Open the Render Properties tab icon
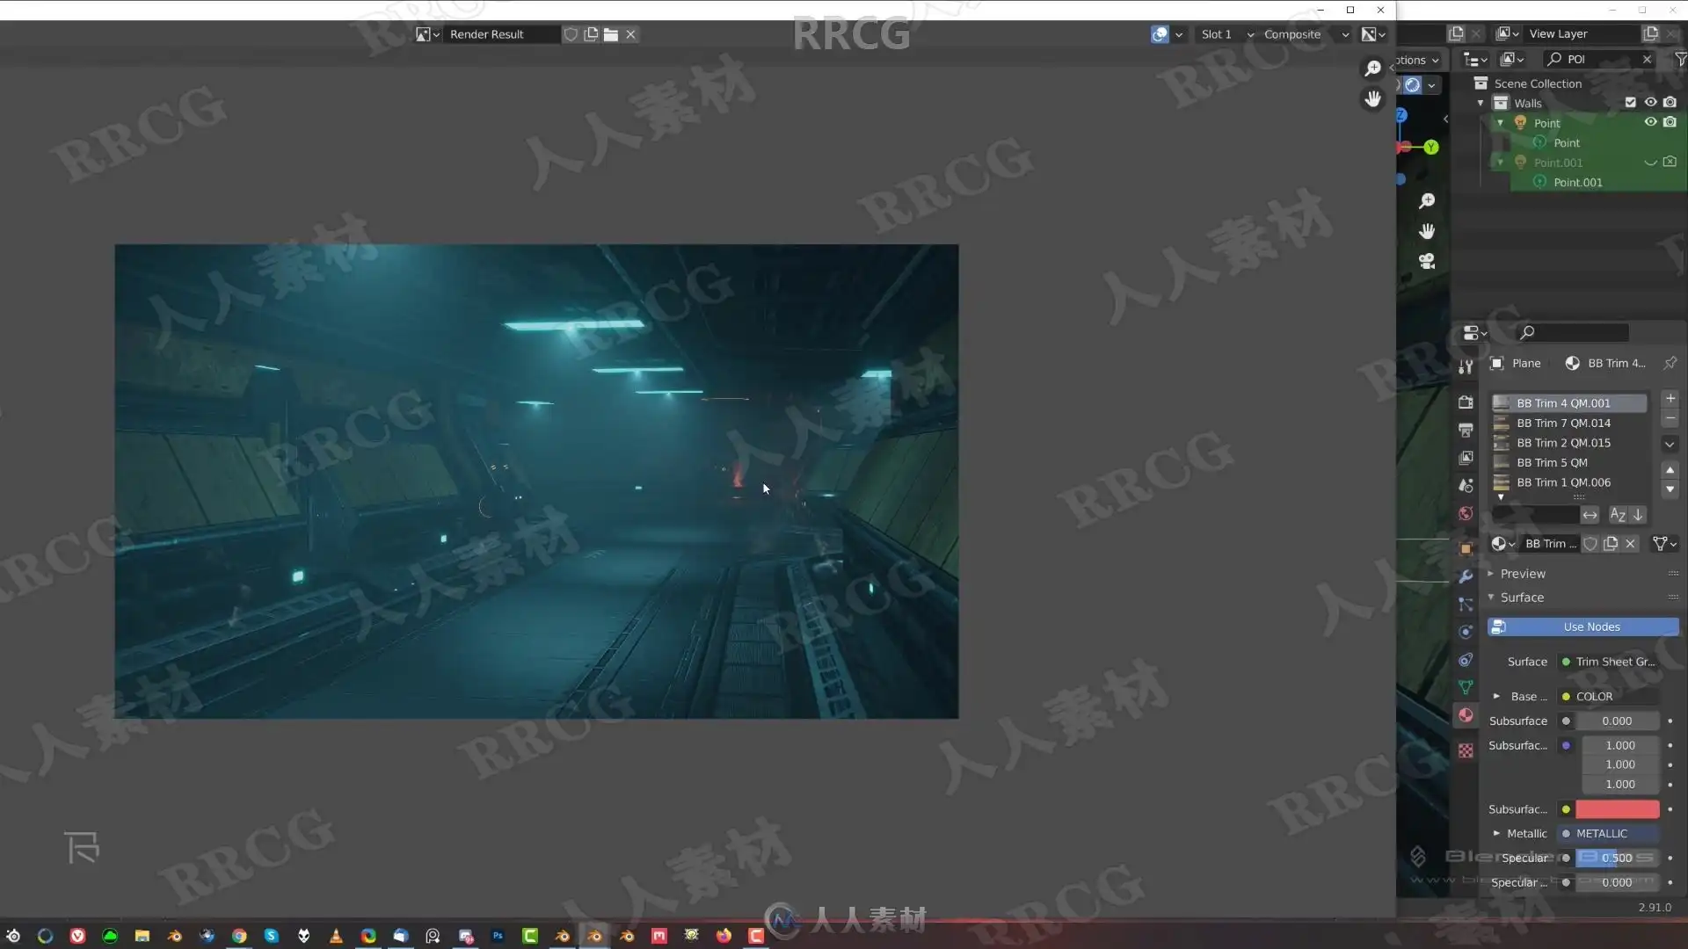This screenshot has width=1688, height=949. 1466,402
